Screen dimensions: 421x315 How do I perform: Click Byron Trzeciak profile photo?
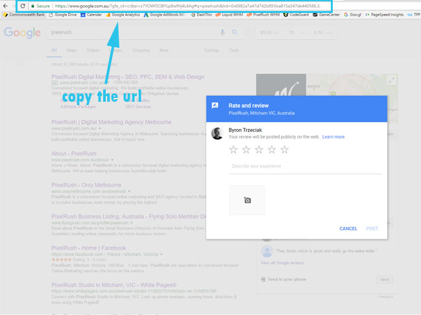click(217, 134)
